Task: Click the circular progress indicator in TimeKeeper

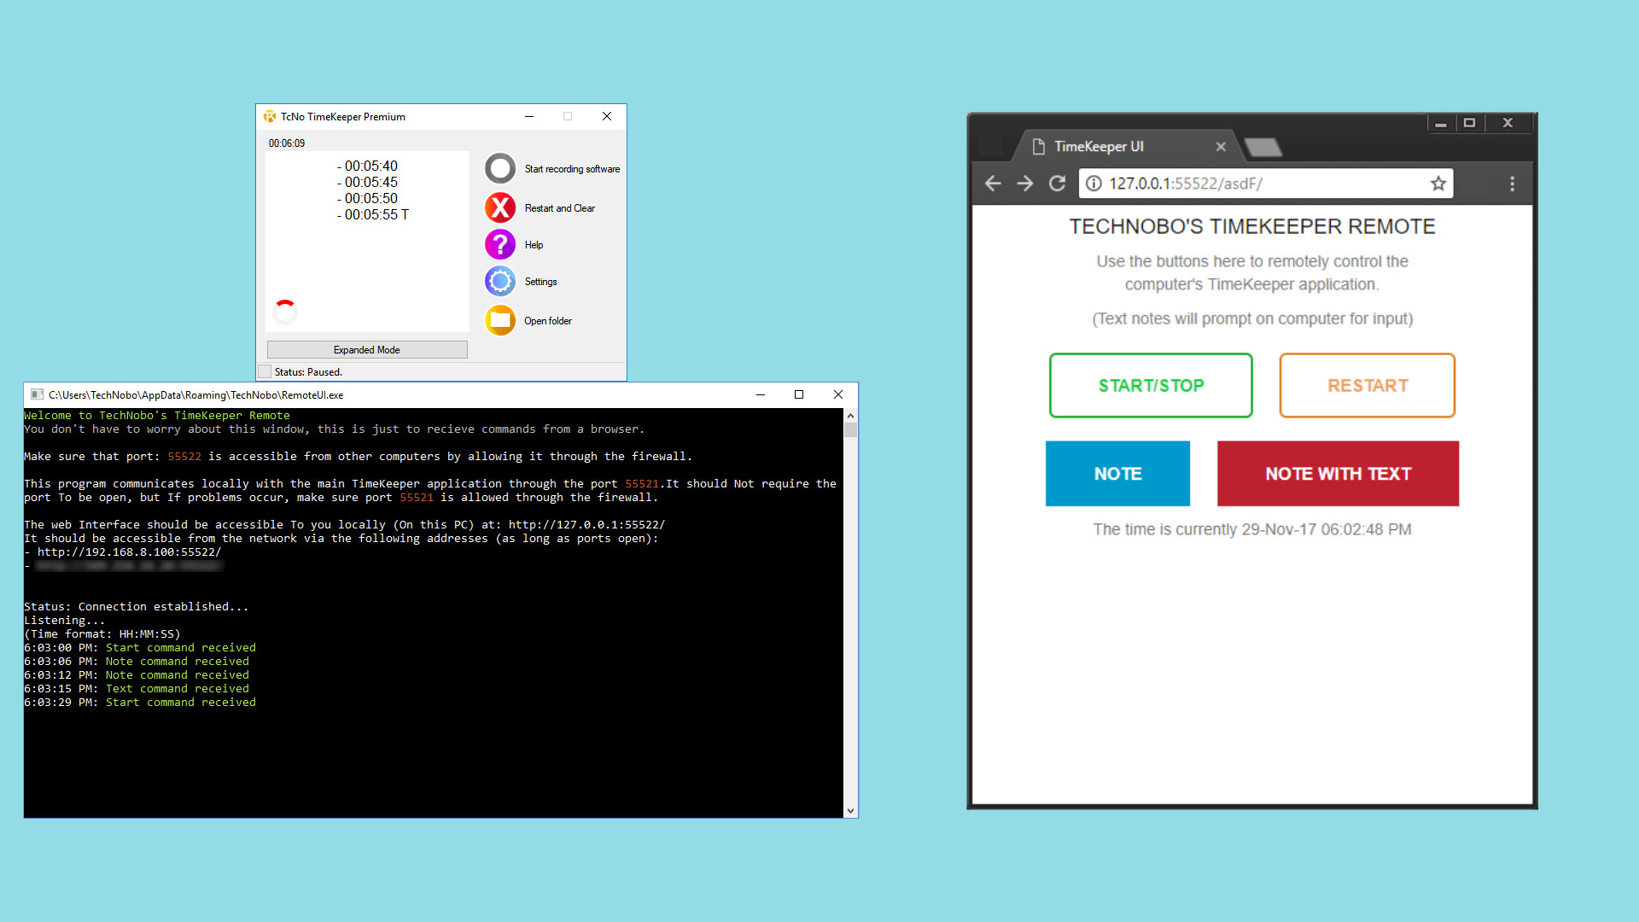Action: point(285,312)
